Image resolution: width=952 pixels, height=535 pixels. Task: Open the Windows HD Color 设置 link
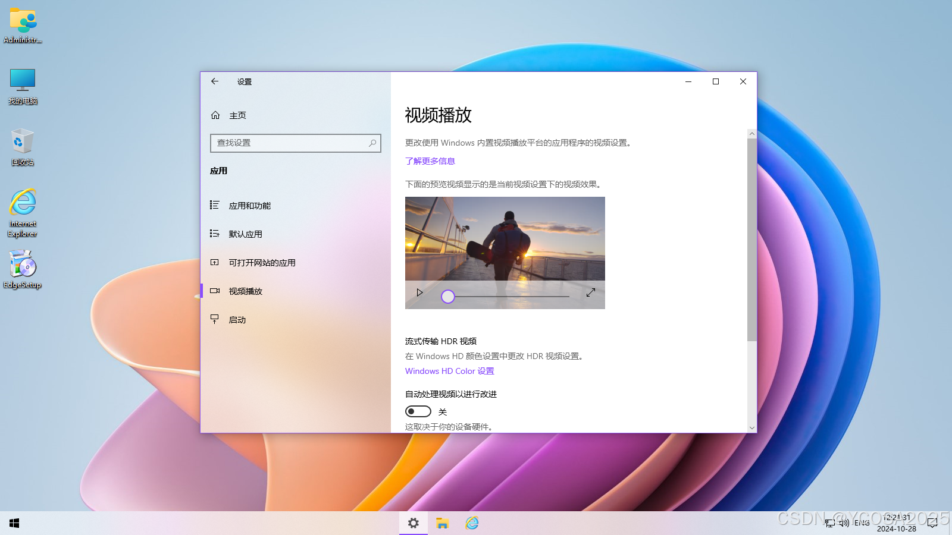tap(450, 371)
